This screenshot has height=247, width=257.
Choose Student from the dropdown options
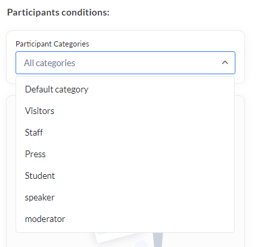(125, 175)
